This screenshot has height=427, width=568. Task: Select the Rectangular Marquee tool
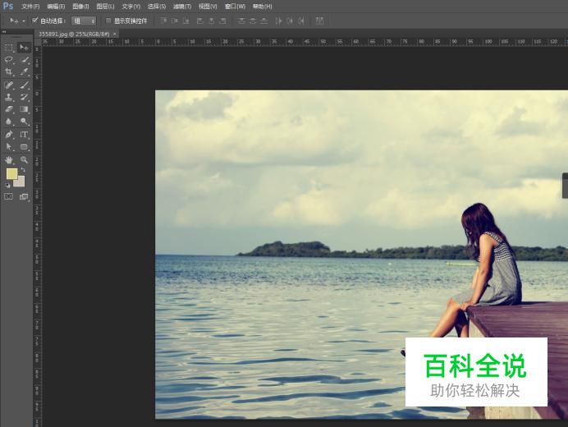pyautogui.click(x=9, y=48)
